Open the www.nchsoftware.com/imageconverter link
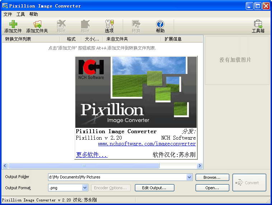Image resolution: width=272 pixels, height=205 pixels. pos(147,144)
